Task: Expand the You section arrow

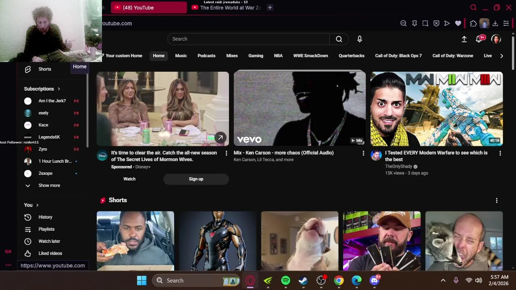Action: (x=37, y=205)
